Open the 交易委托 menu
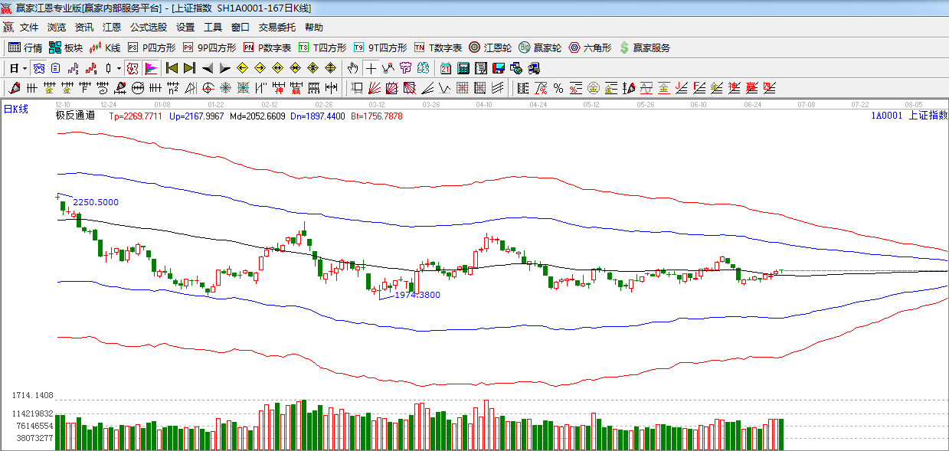This screenshot has height=451, width=949. pos(277,28)
